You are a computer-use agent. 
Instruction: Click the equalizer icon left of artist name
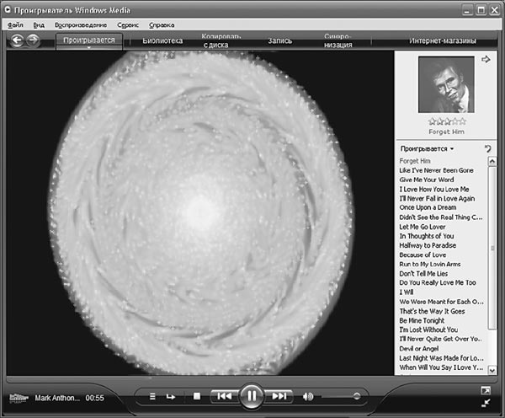click(x=19, y=398)
